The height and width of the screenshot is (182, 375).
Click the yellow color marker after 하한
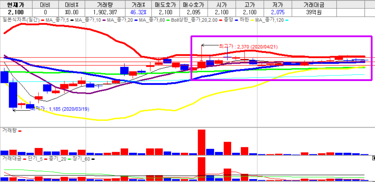pos(252,20)
